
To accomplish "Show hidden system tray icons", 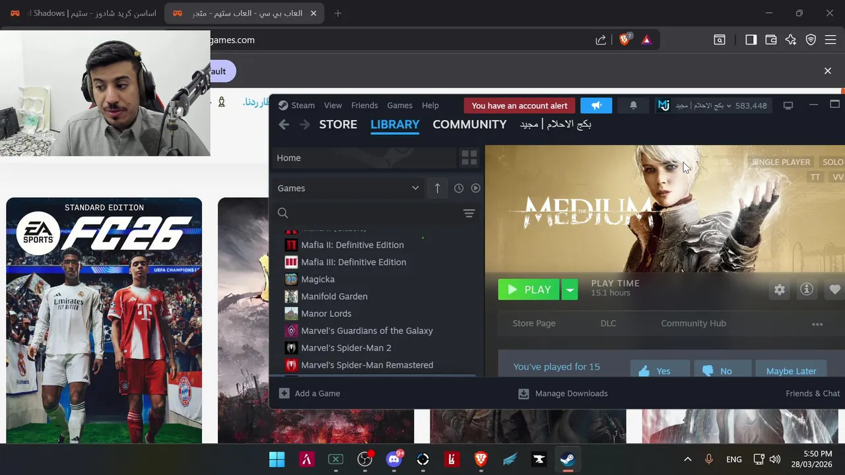I will [687, 459].
